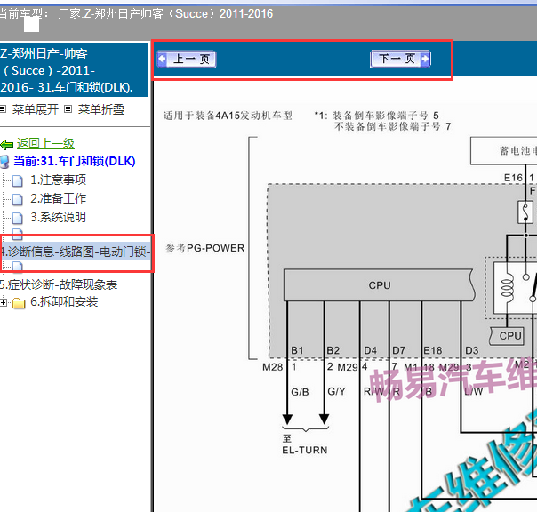Click the computer icon beside 当前:31.车门和锁
537x512 pixels.
[4, 162]
